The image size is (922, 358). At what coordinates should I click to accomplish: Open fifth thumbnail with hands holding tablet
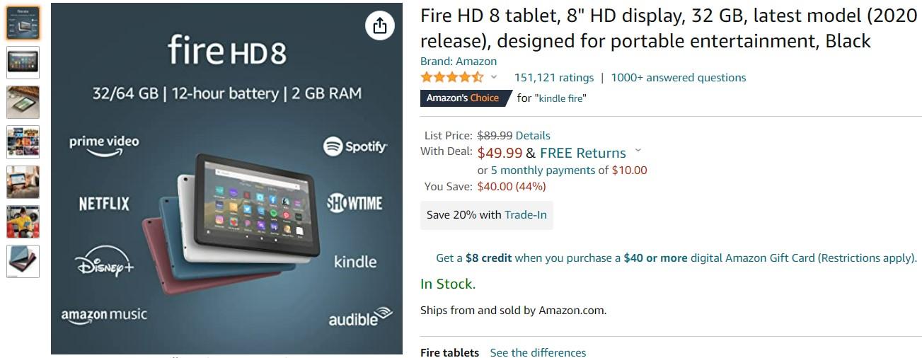[23, 182]
